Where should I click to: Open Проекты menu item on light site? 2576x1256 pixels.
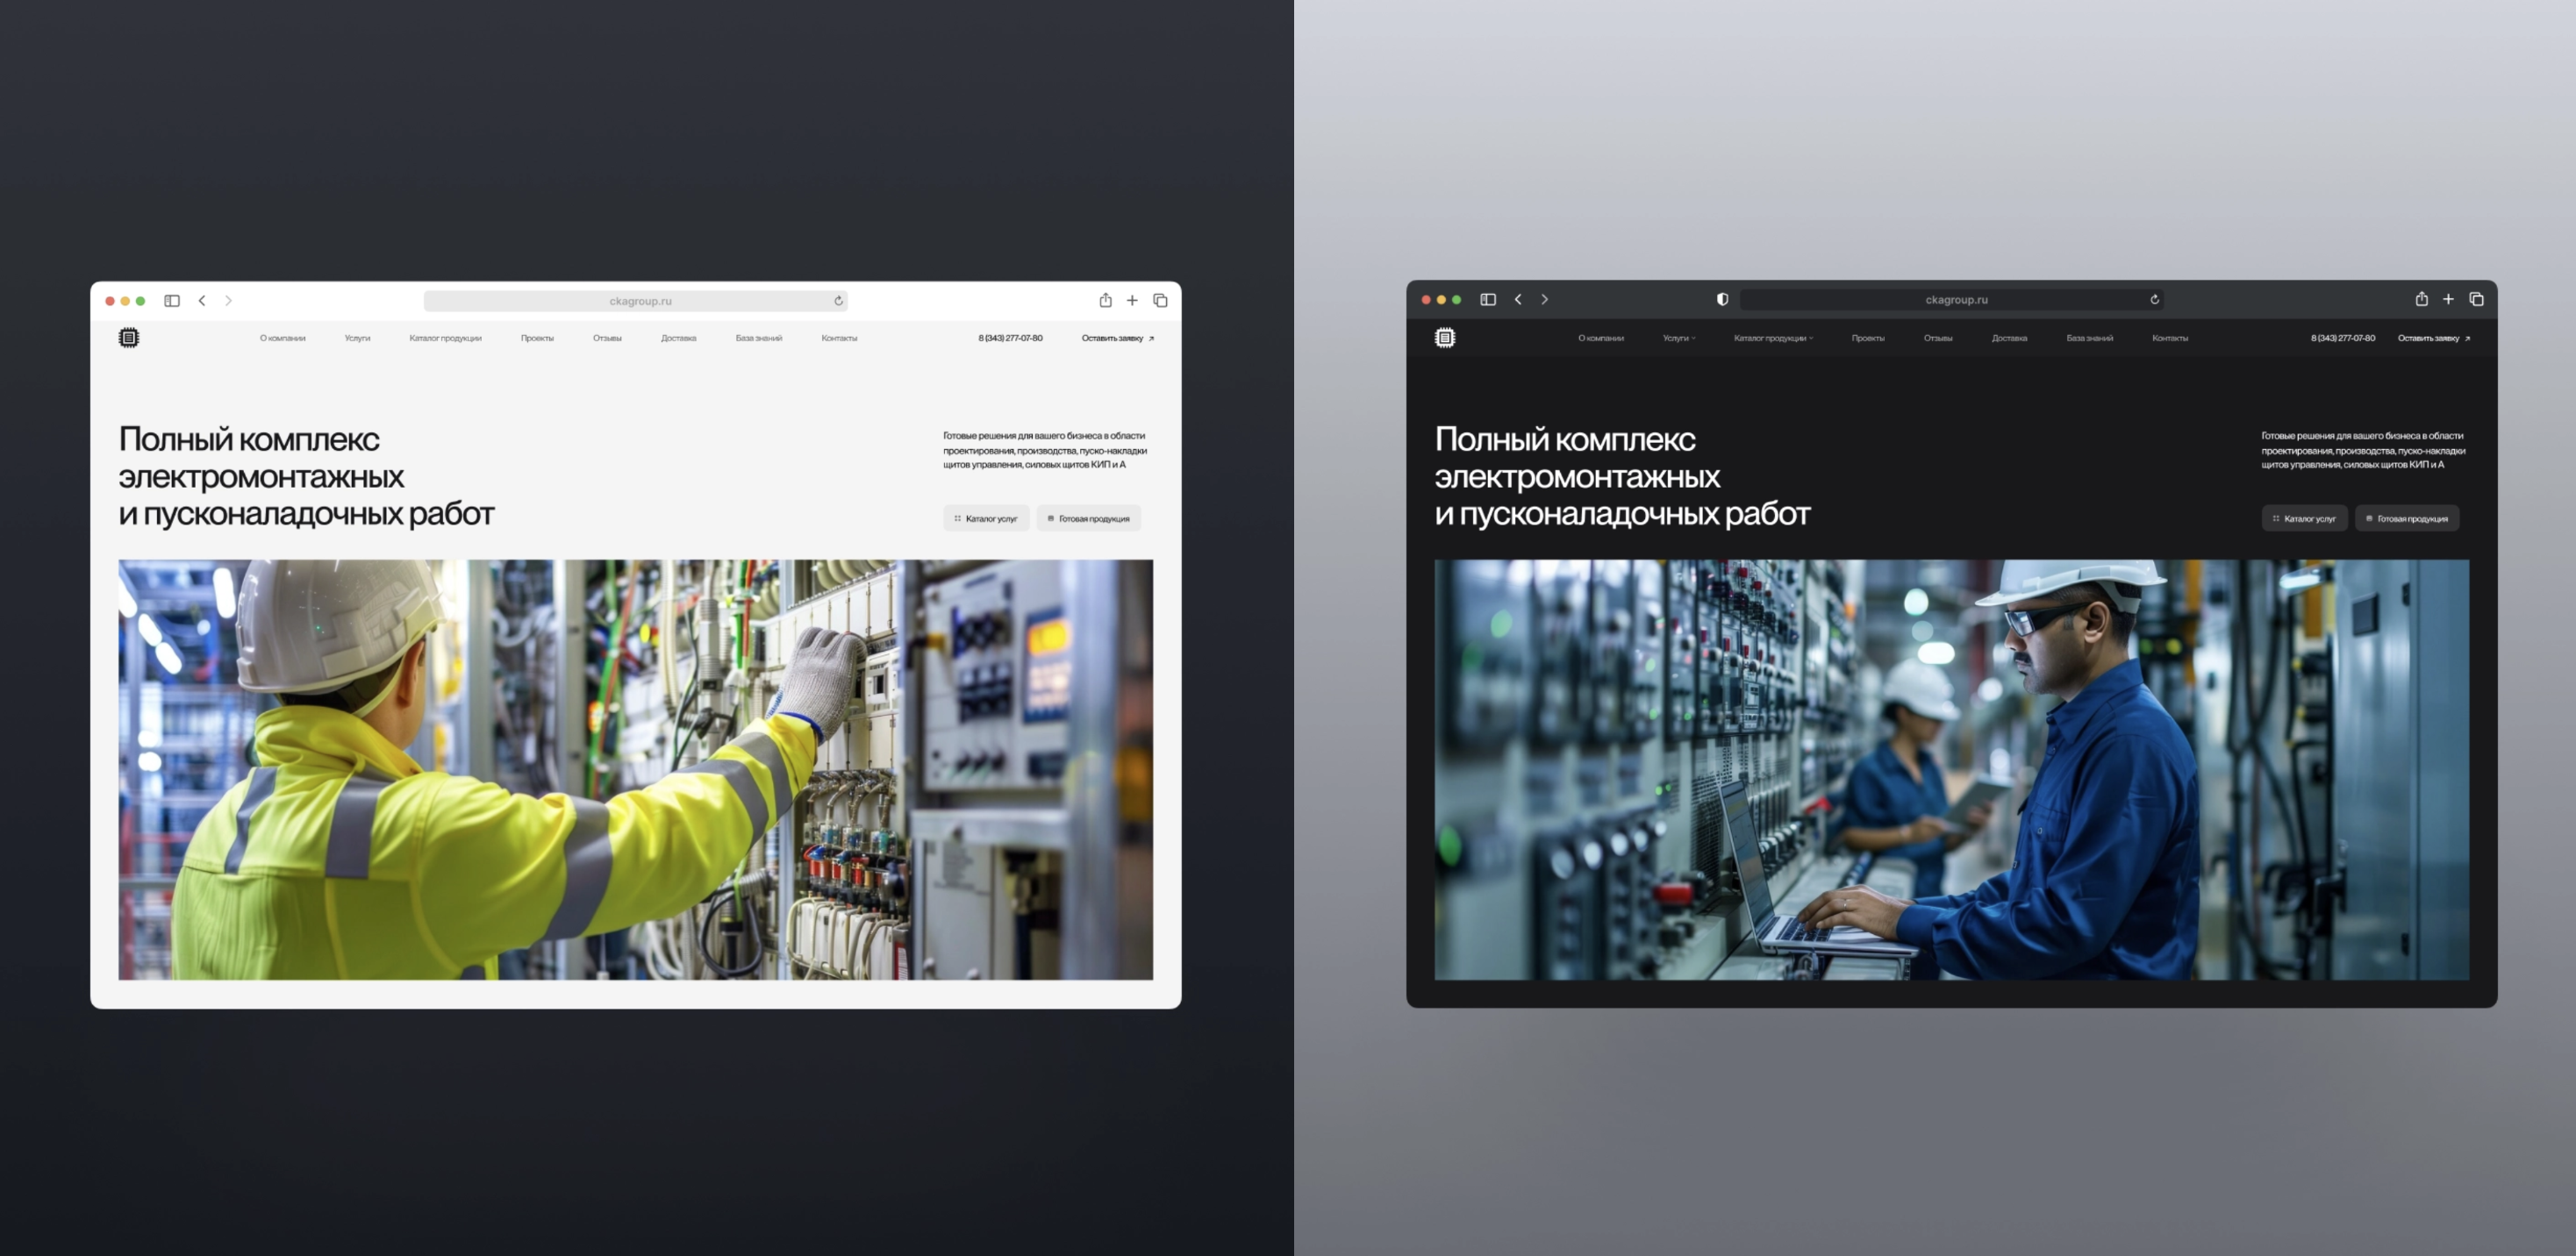(x=537, y=338)
